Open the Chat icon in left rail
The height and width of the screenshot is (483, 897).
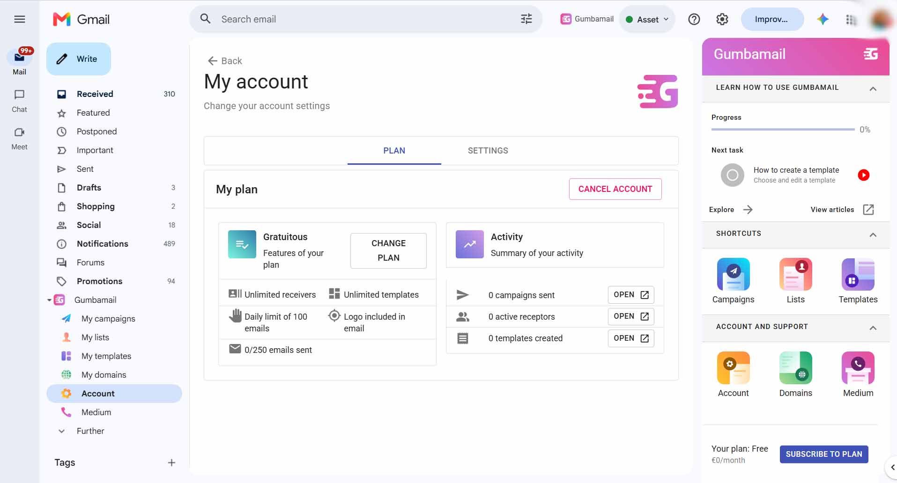(x=19, y=95)
